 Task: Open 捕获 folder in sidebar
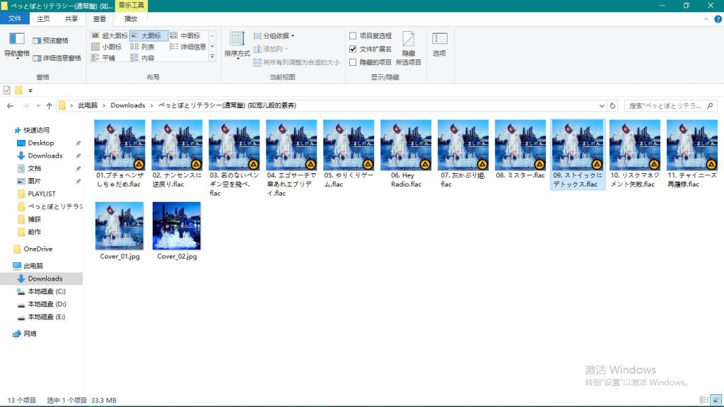[34, 219]
